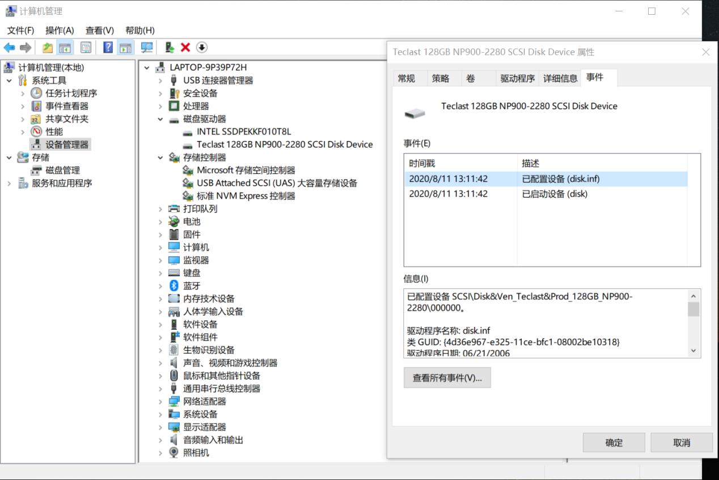
Task: Click the Disable device down-arrow icon
Action: pos(202,48)
